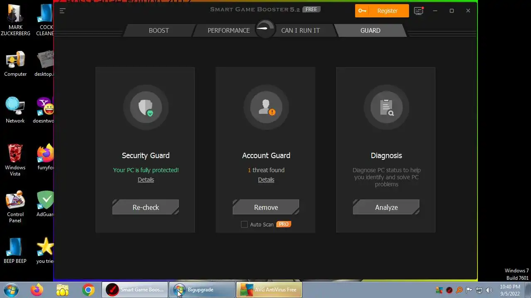Click the Register button

[382, 11]
